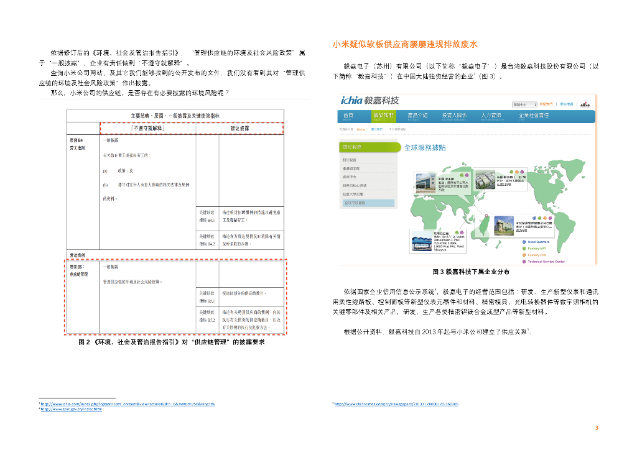
Task: Click the Zhongshan factory photo thumbnail
Action: (425, 183)
